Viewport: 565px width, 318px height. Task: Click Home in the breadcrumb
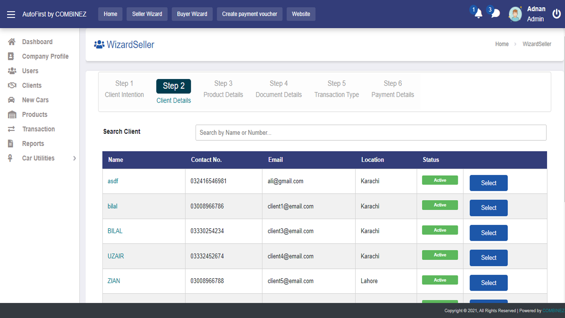(502, 44)
